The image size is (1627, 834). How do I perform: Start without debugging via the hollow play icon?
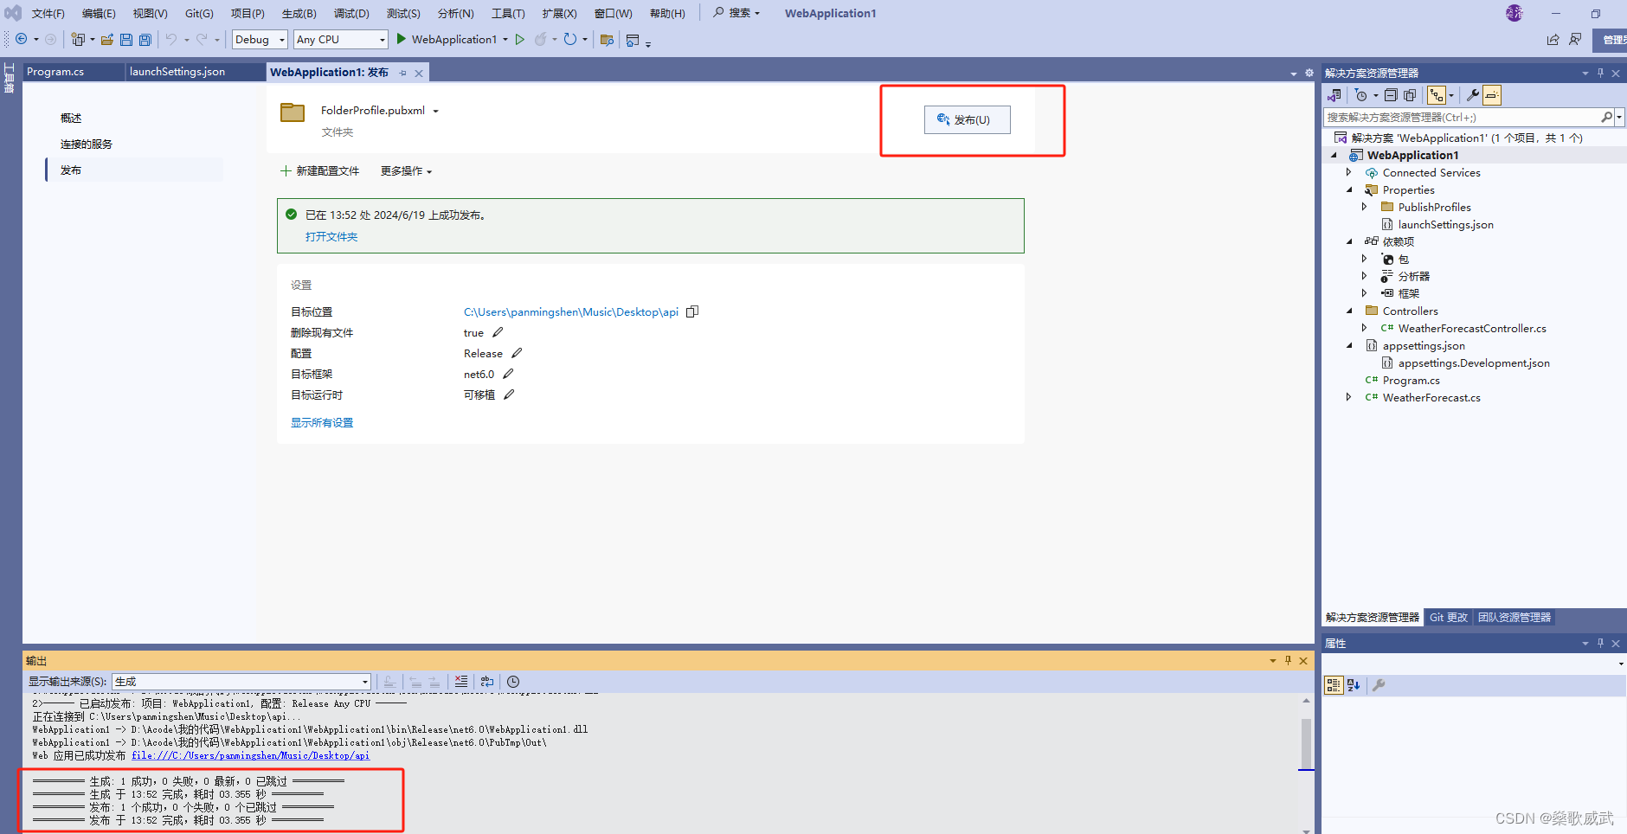point(520,39)
